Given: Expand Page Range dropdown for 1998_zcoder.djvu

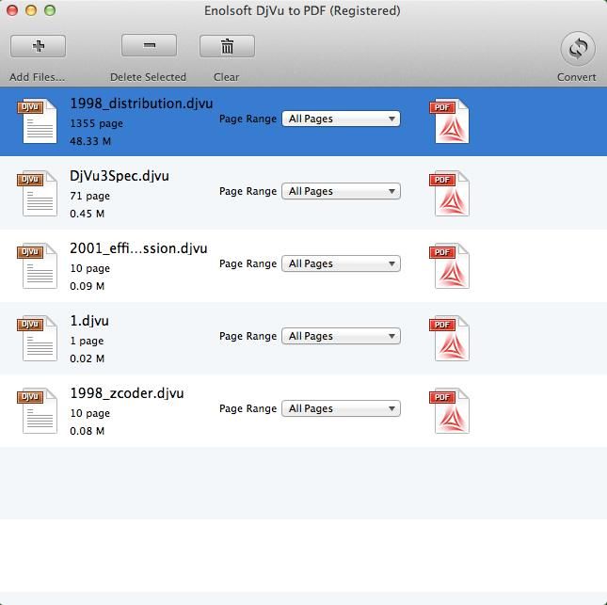Looking at the screenshot, I should pyautogui.click(x=341, y=408).
